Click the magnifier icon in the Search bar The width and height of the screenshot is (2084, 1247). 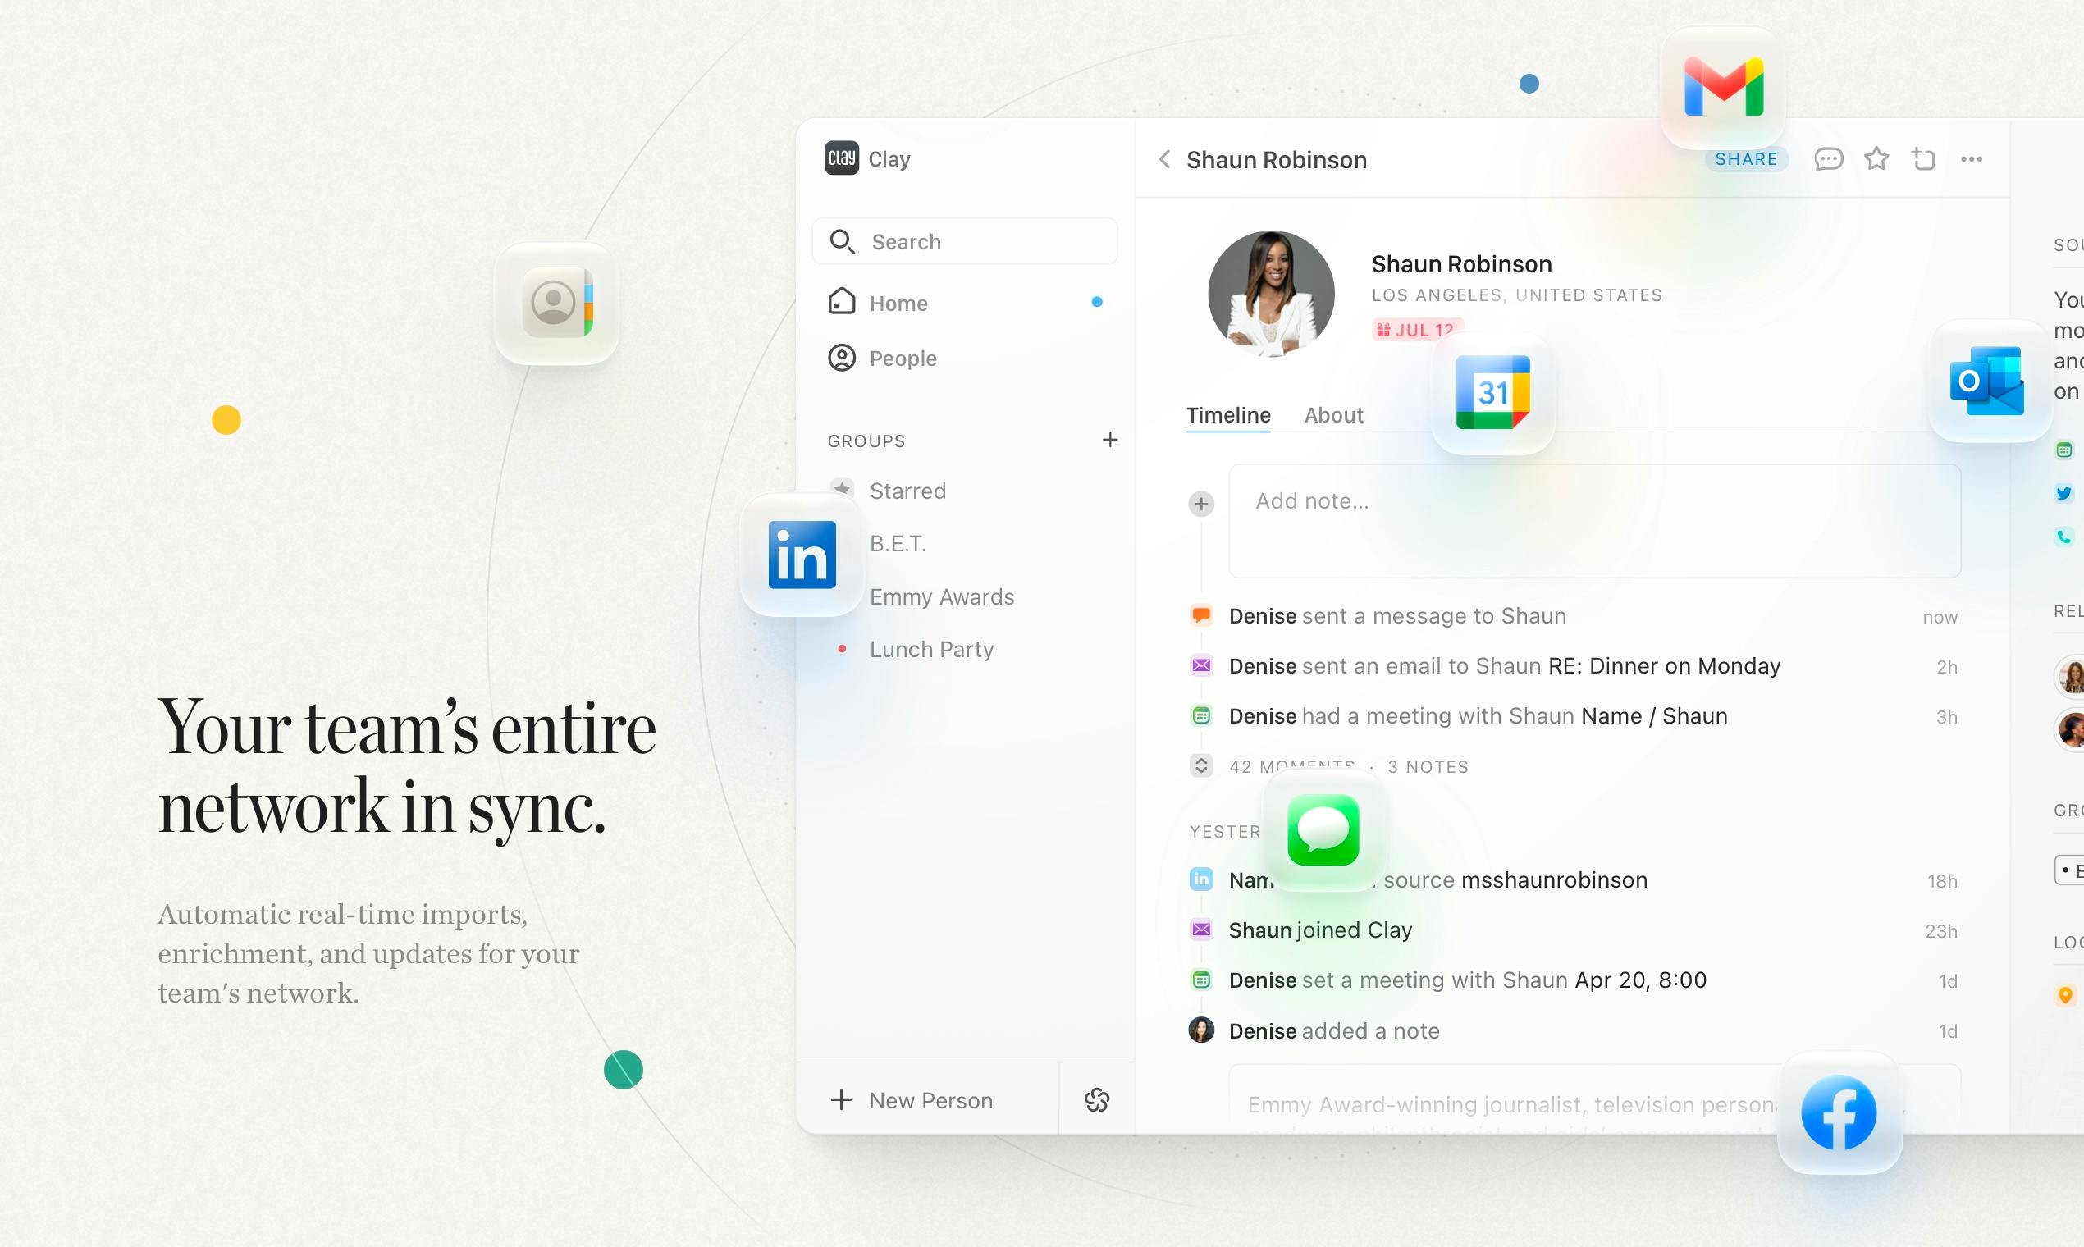tap(842, 242)
